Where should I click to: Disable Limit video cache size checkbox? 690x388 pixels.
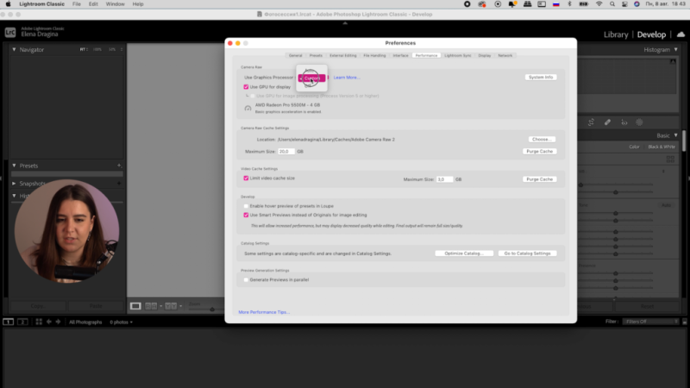coord(246,178)
